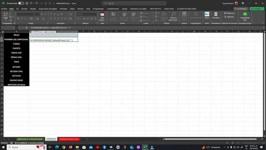Click the Borders icon
This screenshot has height=150, width=266.
32,18
